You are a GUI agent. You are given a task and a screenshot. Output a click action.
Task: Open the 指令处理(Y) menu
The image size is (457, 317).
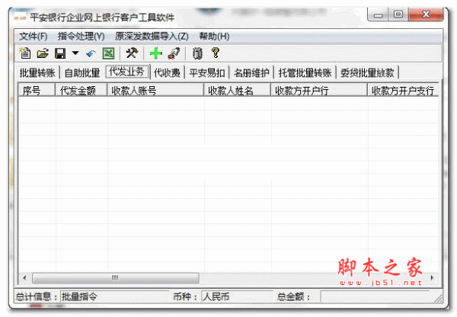(x=81, y=37)
